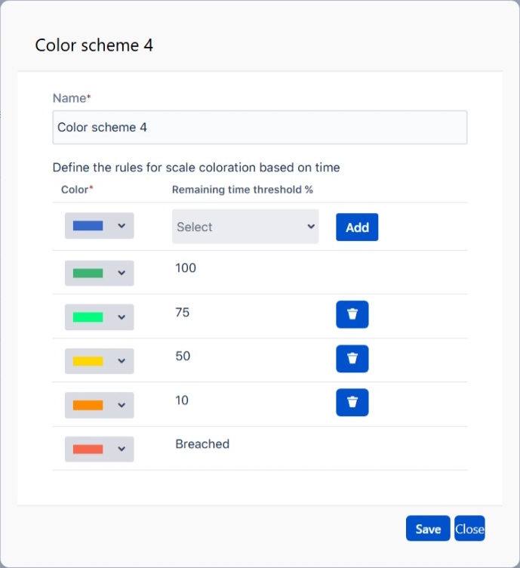This screenshot has width=520, height=568.
Task: Delete the 10 threshold rule
Action: pos(352,403)
